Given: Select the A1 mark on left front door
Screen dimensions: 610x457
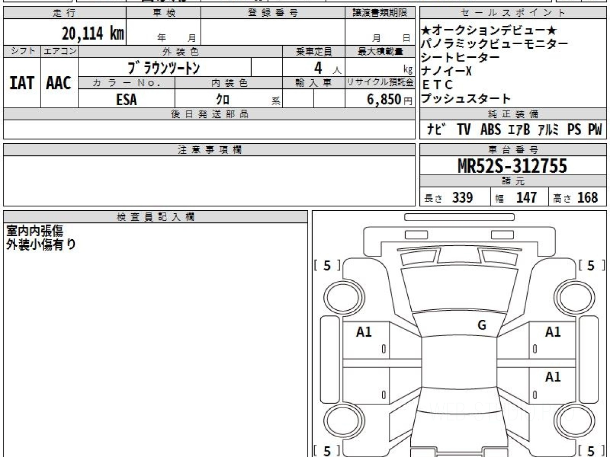Looking at the screenshot, I should pos(364,332).
